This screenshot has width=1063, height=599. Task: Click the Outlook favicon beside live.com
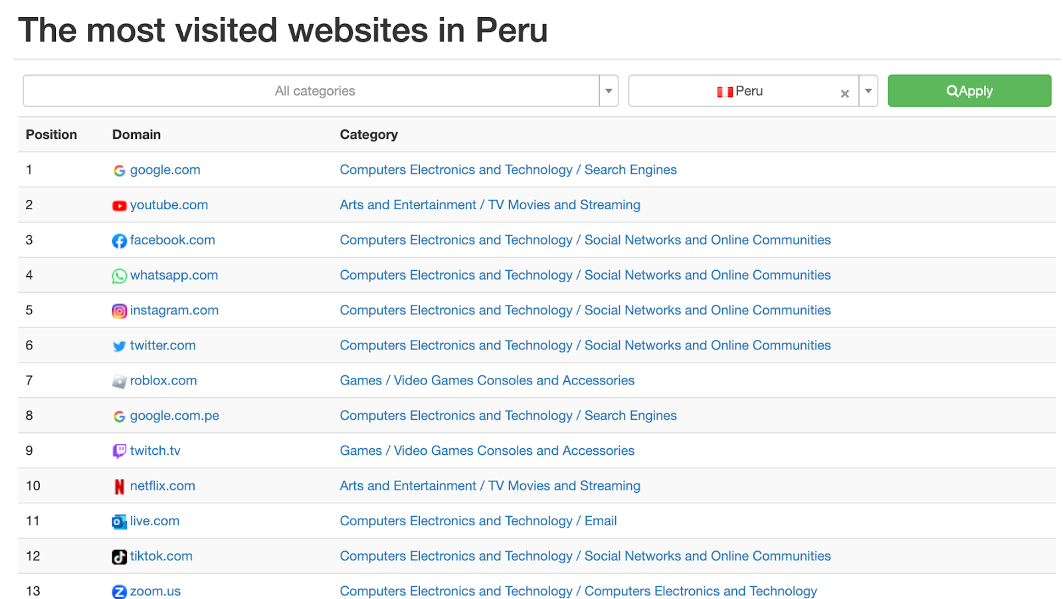[119, 522]
